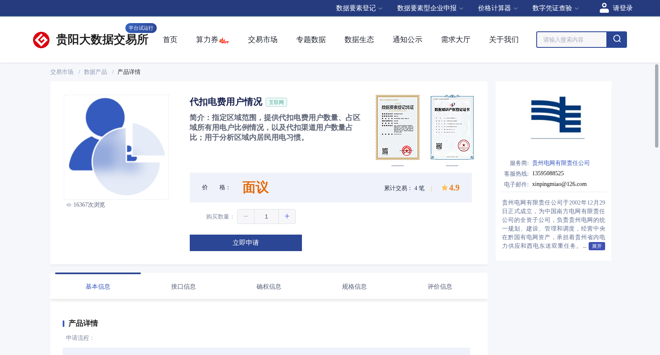Decrease purchase quantity with minus button

tap(246, 216)
